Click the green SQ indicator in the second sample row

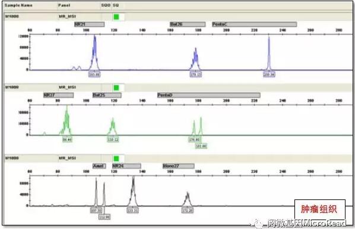(116, 88)
